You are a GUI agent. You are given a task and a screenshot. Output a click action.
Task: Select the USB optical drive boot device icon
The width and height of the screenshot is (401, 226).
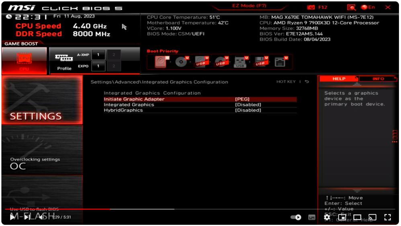tap(221, 61)
